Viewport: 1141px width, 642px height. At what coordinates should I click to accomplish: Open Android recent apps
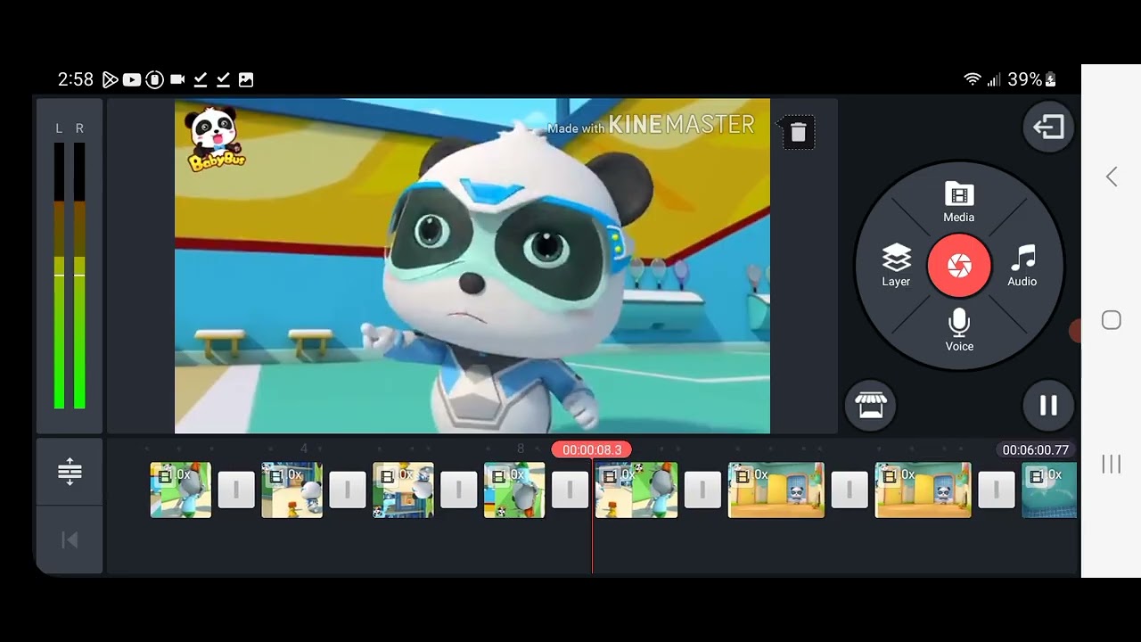click(x=1112, y=464)
